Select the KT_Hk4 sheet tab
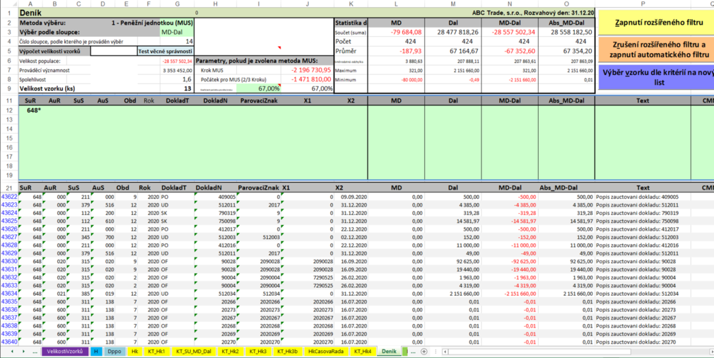Viewport: 714px width, 358px height. tap(362, 352)
